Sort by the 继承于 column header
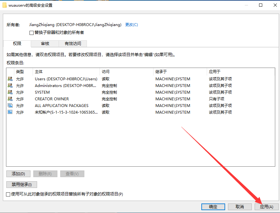The height and width of the screenshot is (213, 280). point(180,72)
